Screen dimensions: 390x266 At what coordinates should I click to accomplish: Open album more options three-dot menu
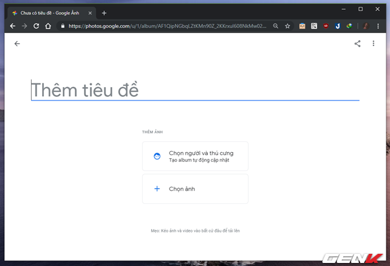(374, 43)
